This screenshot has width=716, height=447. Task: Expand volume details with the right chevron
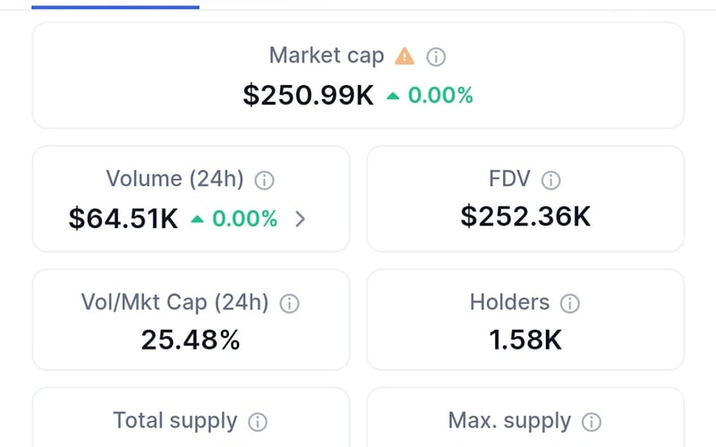point(300,218)
